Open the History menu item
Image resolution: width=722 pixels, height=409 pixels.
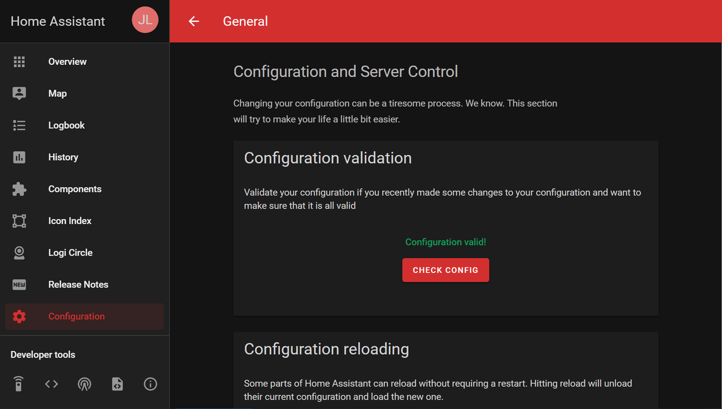[x=85, y=157]
